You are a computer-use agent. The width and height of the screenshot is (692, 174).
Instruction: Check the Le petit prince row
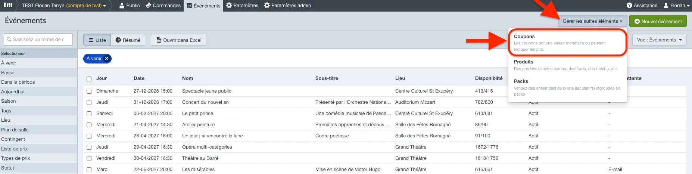tap(89, 114)
